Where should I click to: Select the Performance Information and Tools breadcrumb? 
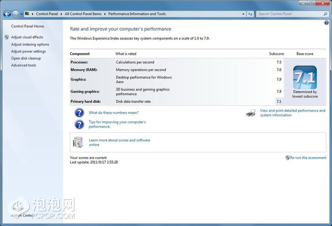pyautogui.click(x=137, y=14)
